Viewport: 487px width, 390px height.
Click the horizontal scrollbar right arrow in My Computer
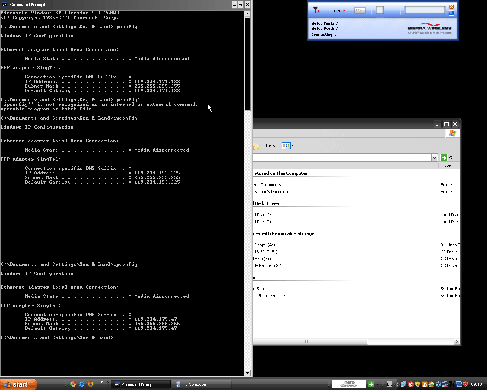(x=457, y=342)
